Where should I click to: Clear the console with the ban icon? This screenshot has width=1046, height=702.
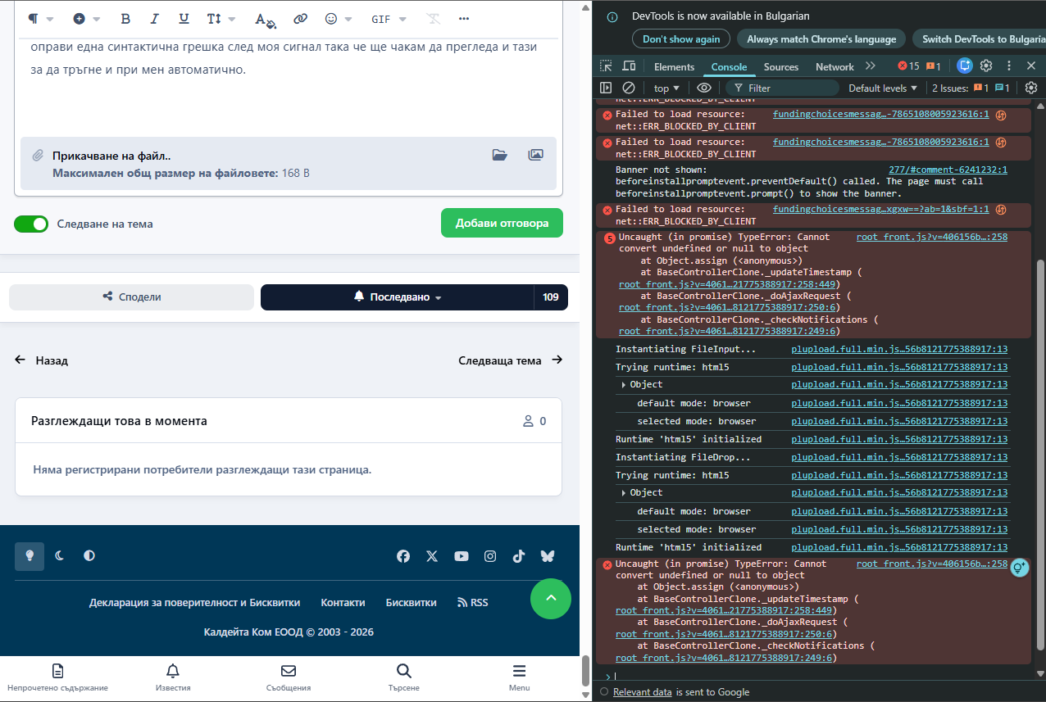coord(629,88)
